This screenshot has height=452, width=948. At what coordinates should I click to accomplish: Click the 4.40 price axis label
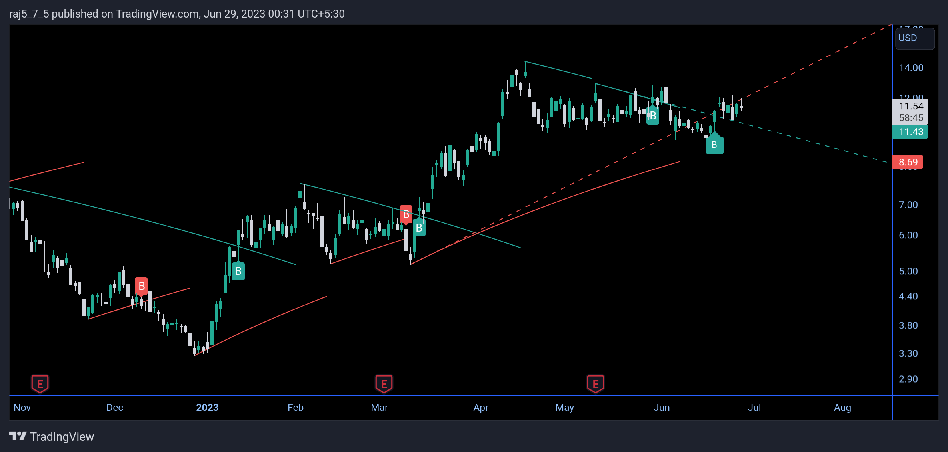pyautogui.click(x=908, y=296)
